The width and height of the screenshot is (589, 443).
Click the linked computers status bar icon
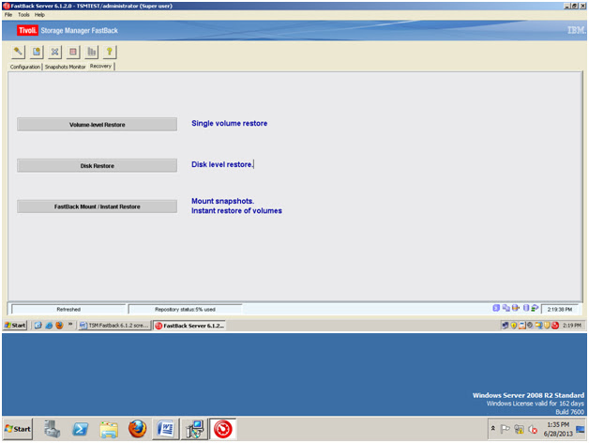point(506,308)
